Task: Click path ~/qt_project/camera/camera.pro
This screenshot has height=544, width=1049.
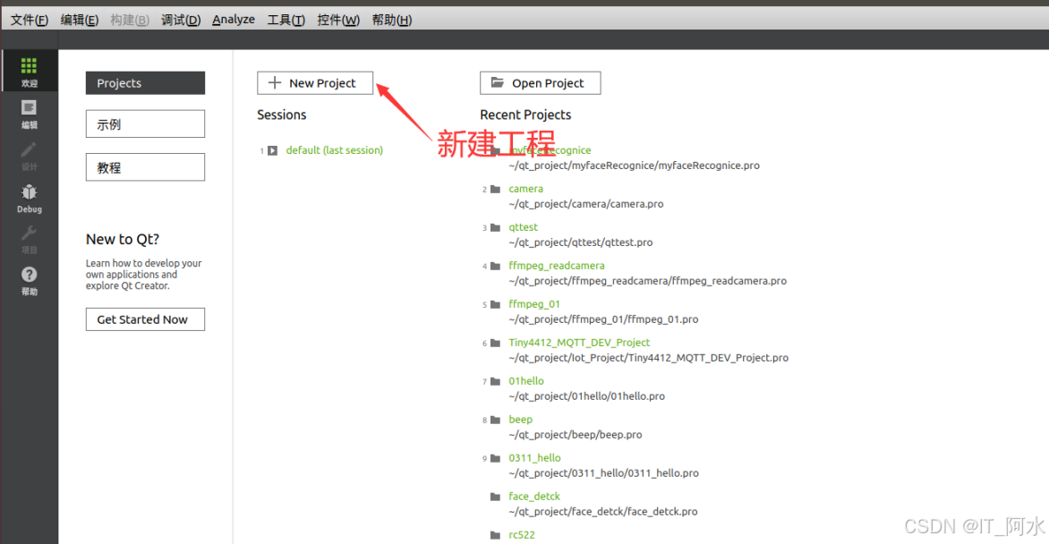Action: (586, 204)
